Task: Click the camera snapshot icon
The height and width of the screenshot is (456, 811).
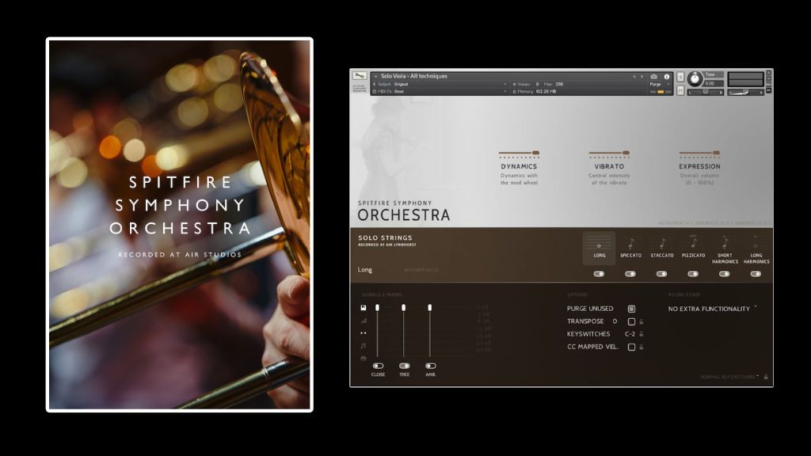Action: click(653, 77)
